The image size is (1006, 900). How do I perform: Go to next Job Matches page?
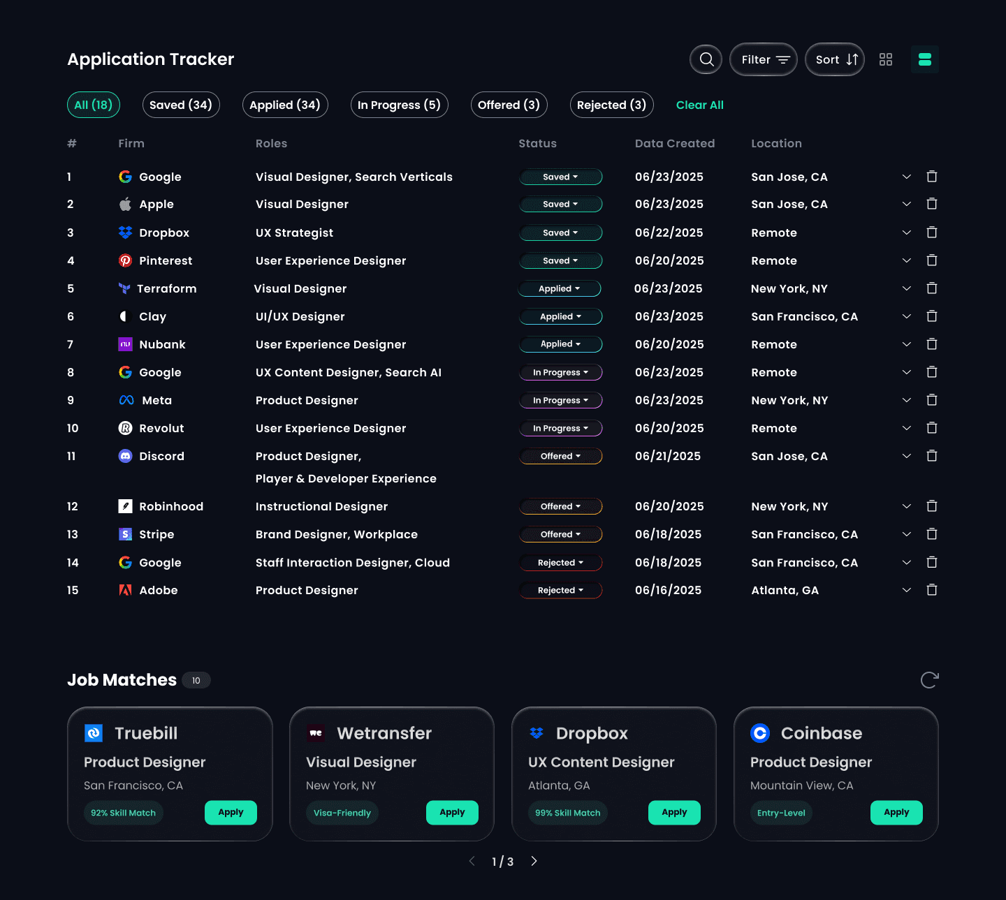(534, 861)
